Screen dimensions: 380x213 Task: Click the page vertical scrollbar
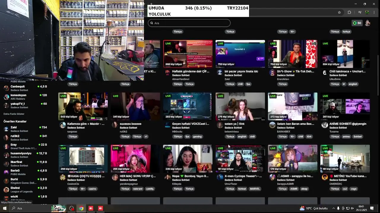click(378, 75)
